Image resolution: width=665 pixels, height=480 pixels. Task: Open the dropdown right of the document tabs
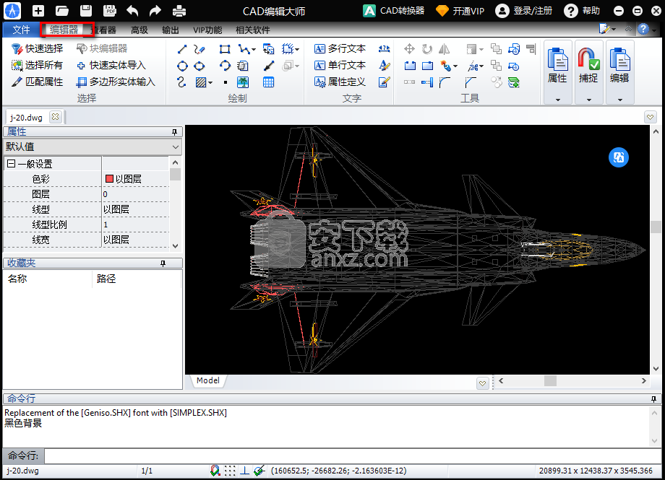(650, 117)
